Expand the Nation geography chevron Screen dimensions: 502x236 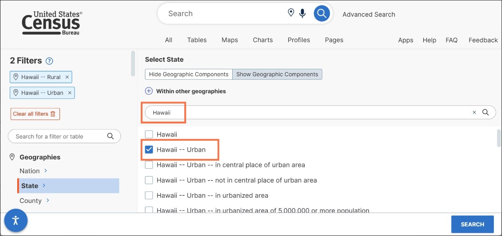click(x=46, y=171)
